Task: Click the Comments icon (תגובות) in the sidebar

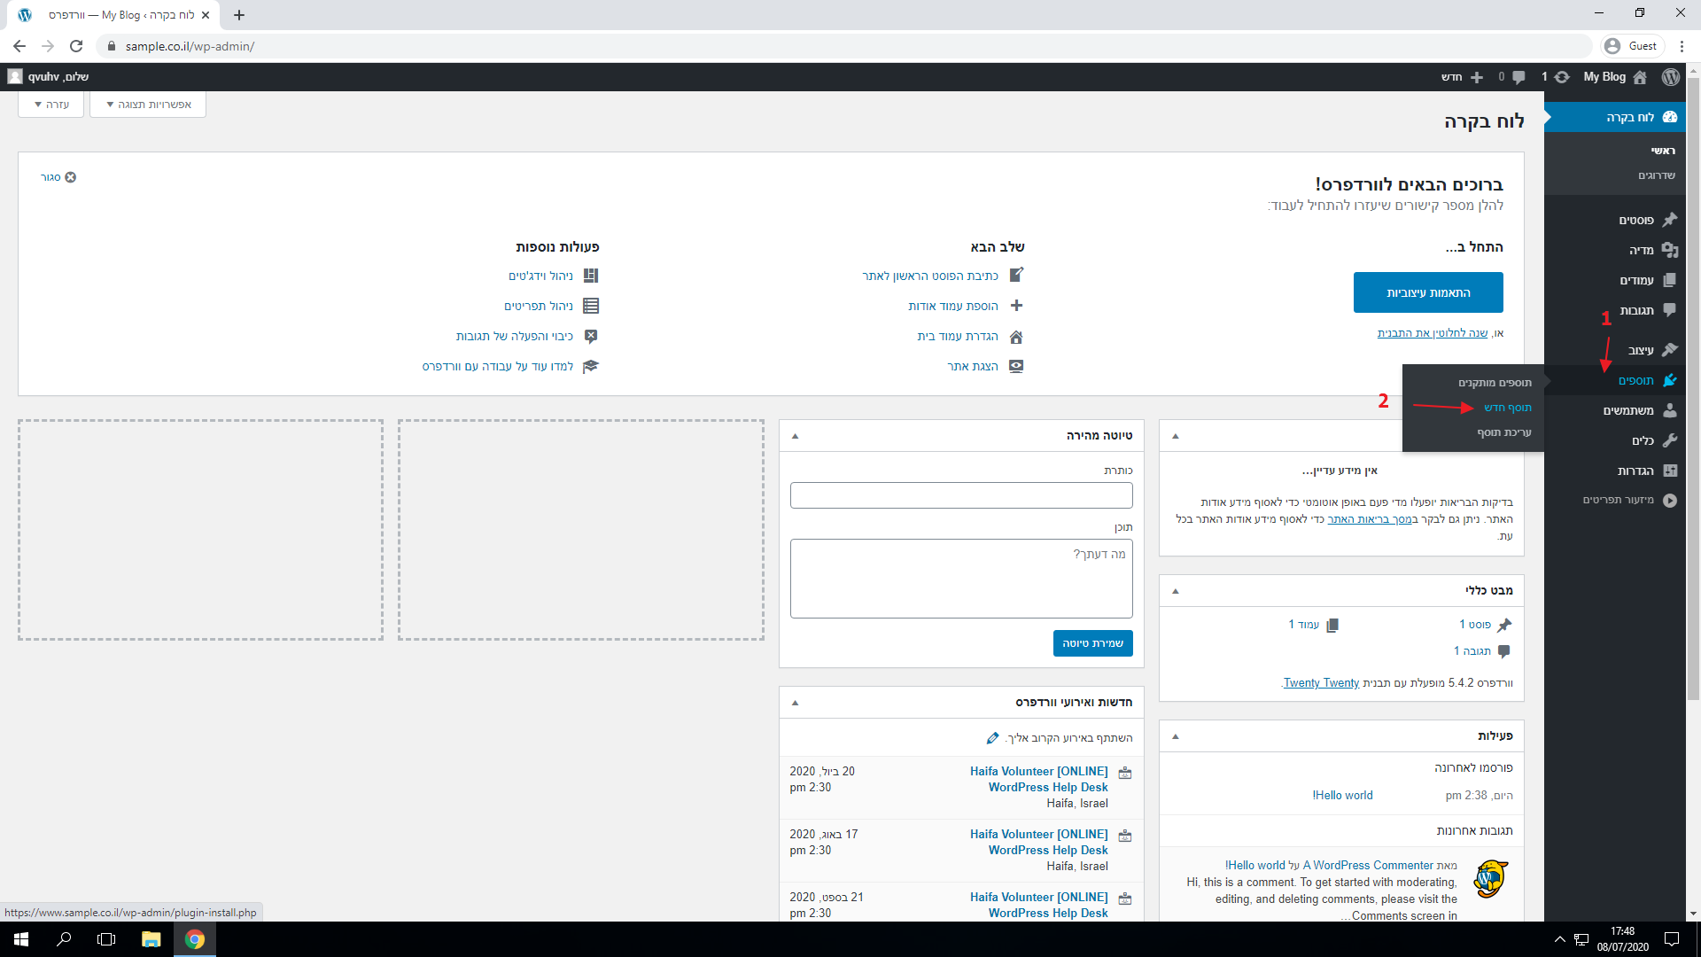Action: pyautogui.click(x=1670, y=310)
